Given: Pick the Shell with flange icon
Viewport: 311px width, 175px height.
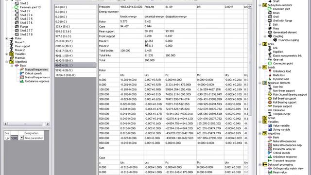Looking at the screenshot, I should pyautogui.click(x=270, y=20).
